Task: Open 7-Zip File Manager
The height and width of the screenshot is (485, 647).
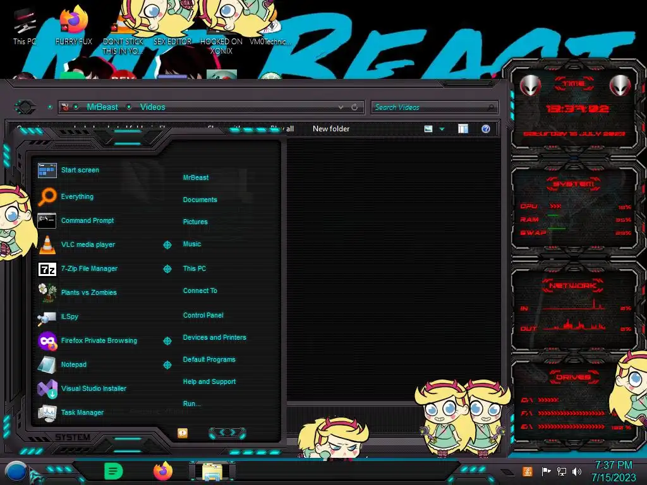Action: pos(78,268)
